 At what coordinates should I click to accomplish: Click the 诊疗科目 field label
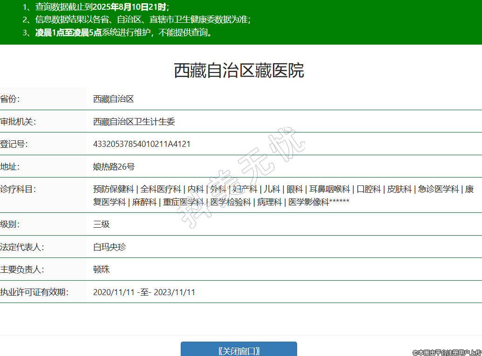point(18,189)
